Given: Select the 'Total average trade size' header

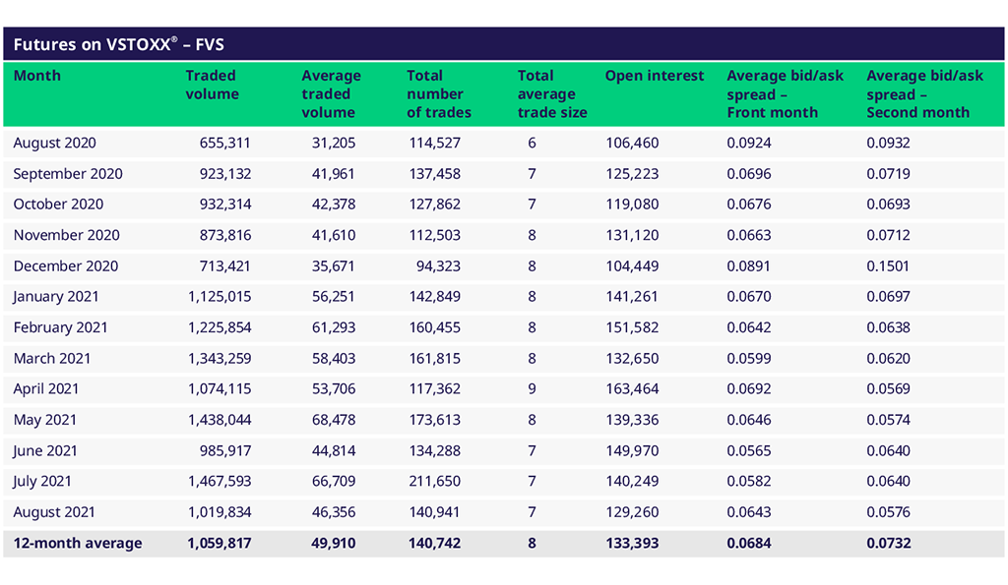Looking at the screenshot, I should coord(551,94).
